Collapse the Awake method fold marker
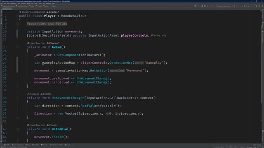The width and height of the screenshot is (264, 148). [17, 47]
